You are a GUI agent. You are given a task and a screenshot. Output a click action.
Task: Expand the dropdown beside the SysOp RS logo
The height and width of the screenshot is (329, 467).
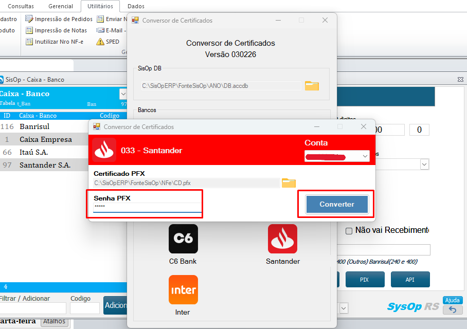(x=344, y=308)
